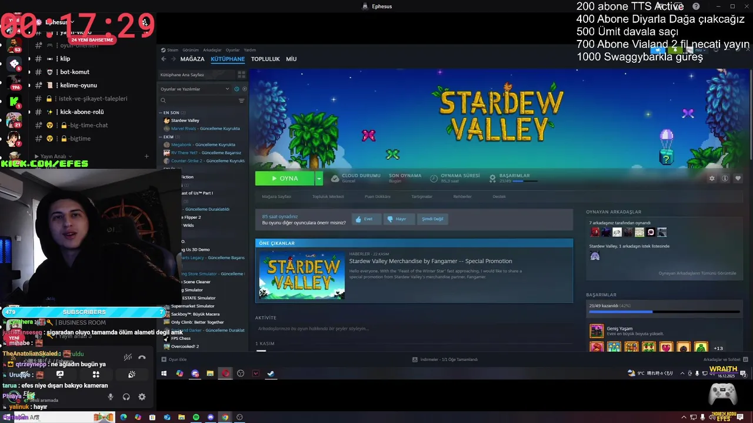Select Marvel Rivals in library list
Image resolution: width=753 pixels, height=423 pixels.
202,128
